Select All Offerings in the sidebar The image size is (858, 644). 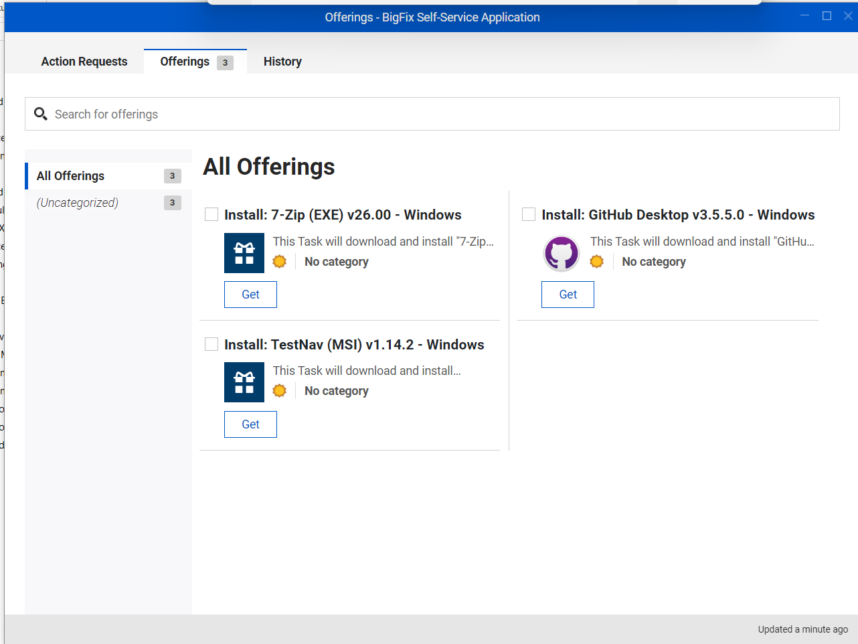click(70, 175)
